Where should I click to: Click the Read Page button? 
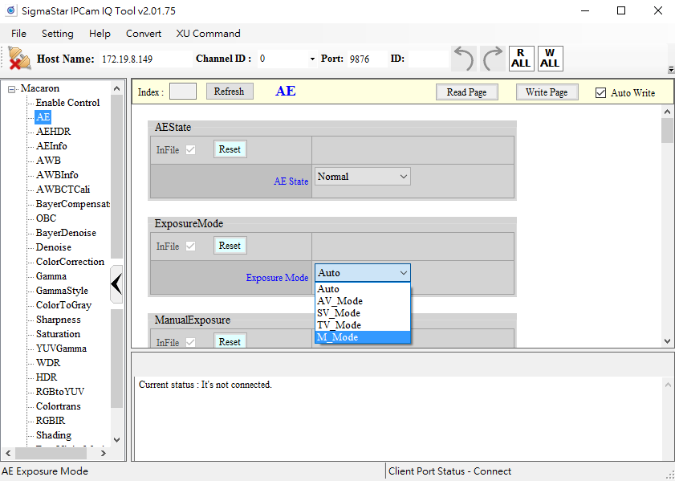click(466, 92)
